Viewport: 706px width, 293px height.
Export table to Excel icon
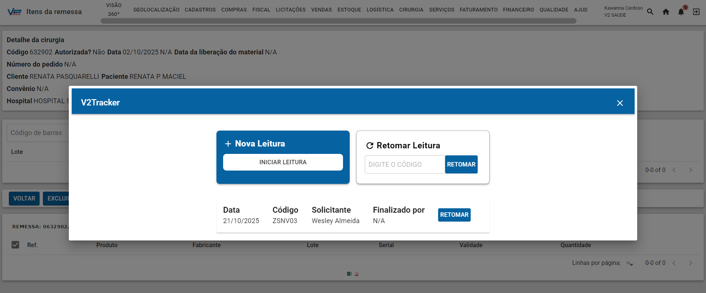click(x=349, y=274)
